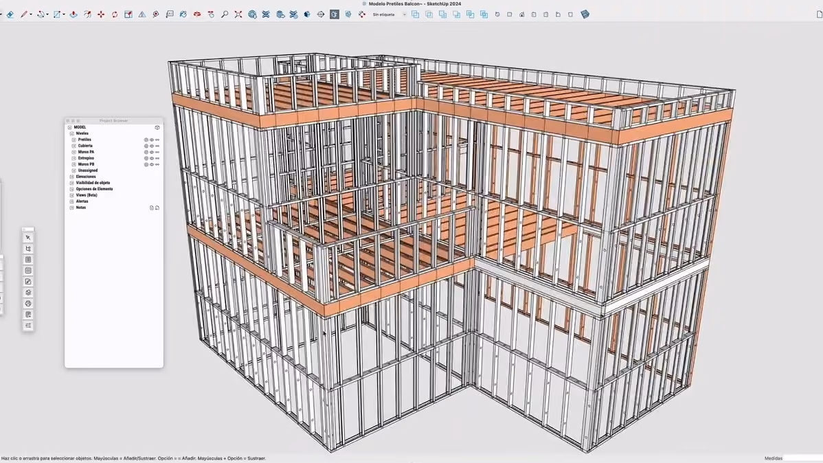Screen dimensions: 823x463
Task: Click the Zoom Extents tool
Action: (x=238, y=14)
